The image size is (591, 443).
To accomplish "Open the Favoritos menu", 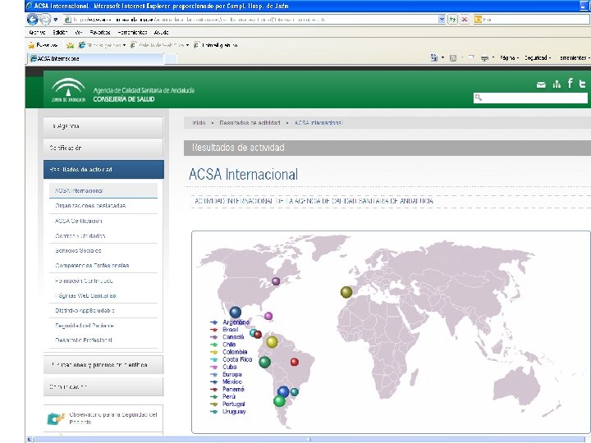I will (100, 32).
